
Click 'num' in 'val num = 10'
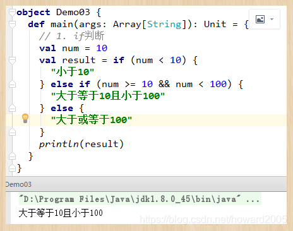click(70, 49)
